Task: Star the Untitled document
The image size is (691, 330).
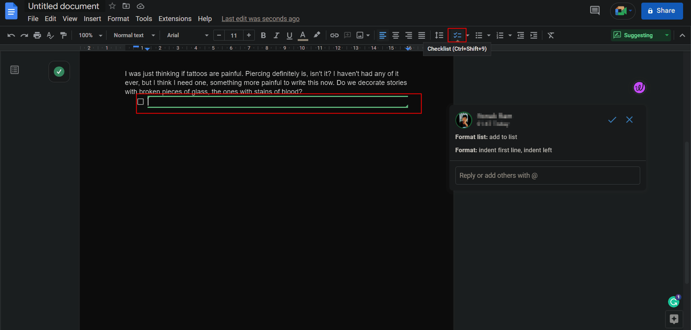Action: (x=112, y=6)
